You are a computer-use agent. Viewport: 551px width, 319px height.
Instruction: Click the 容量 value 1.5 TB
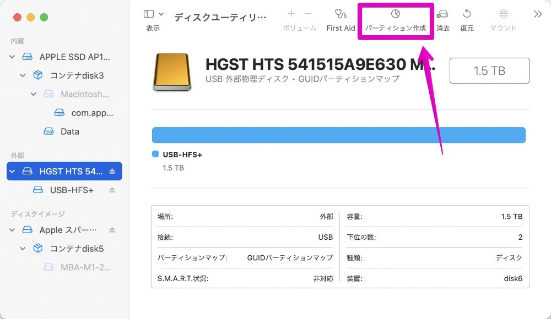click(x=512, y=217)
